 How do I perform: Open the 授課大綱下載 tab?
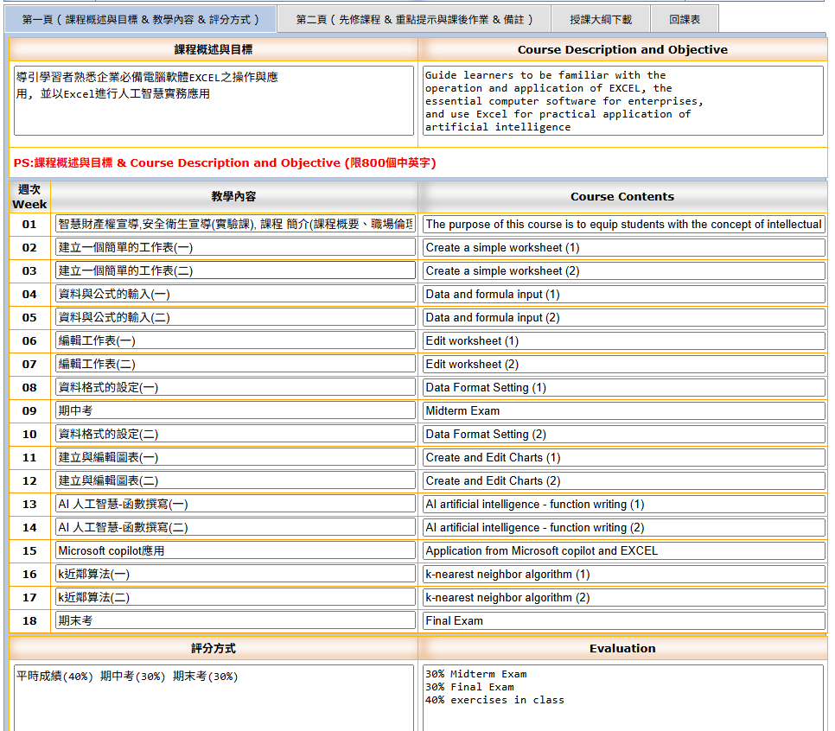[600, 19]
